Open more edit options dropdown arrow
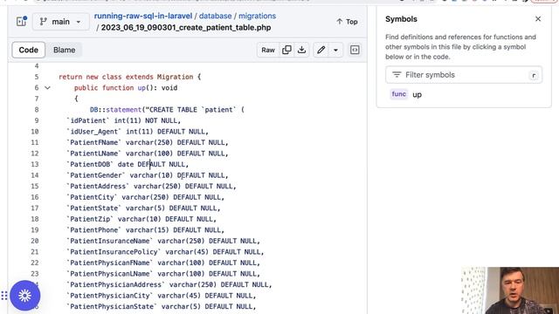 (335, 50)
